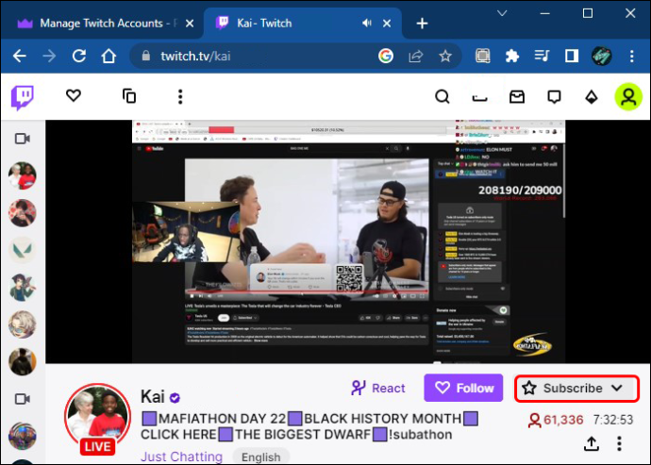Toggle the browser side panel
The width and height of the screenshot is (651, 465).
(x=572, y=56)
